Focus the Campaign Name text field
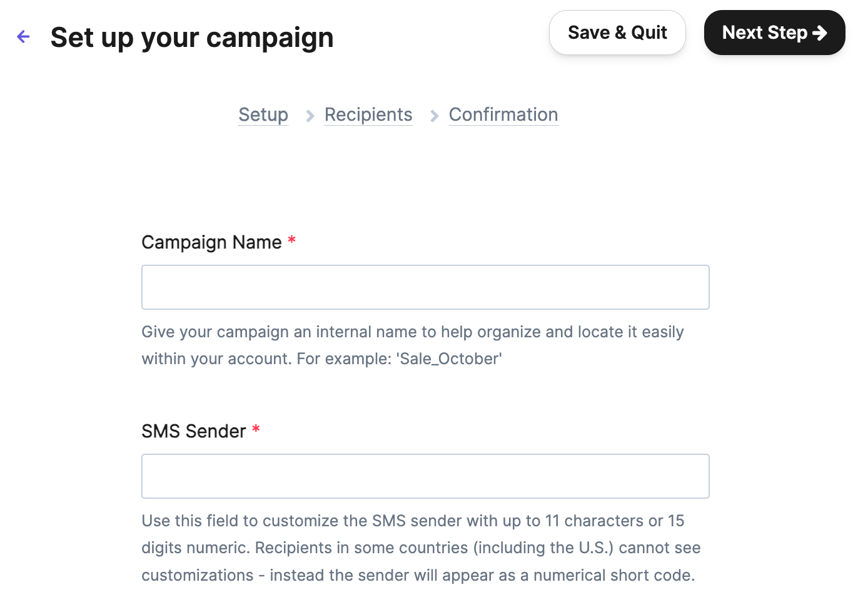The height and width of the screenshot is (612, 853). [425, 287]
